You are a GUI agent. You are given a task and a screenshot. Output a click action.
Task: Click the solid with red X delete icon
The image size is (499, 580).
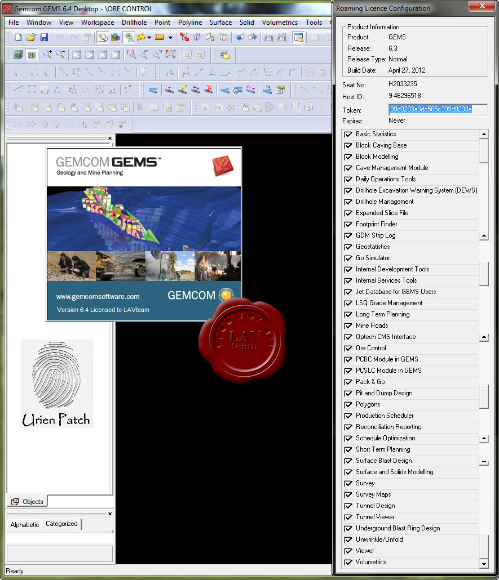click(x=209, y=90)
